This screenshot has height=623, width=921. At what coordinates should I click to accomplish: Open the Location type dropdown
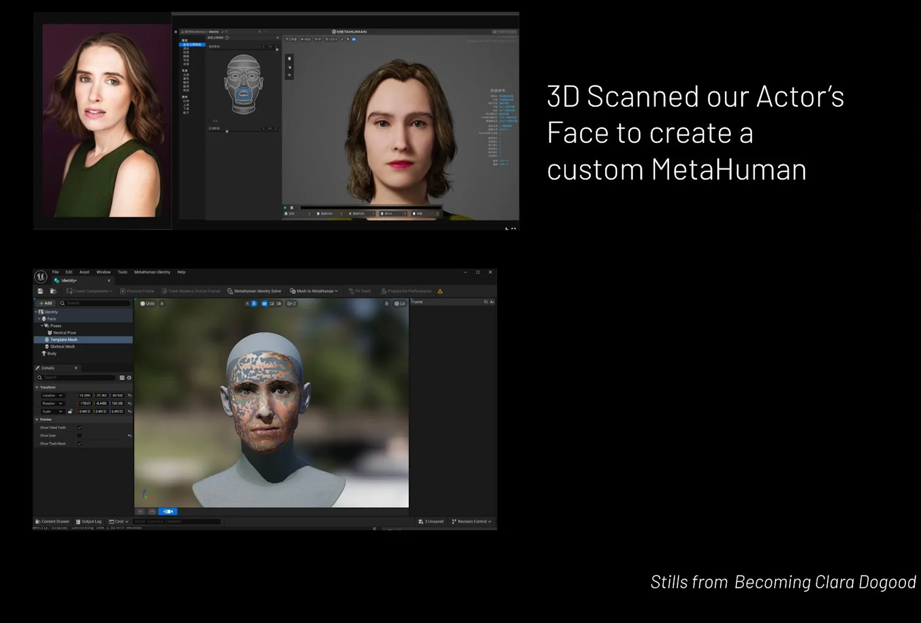pyautogui.click(x=52, y=396)
